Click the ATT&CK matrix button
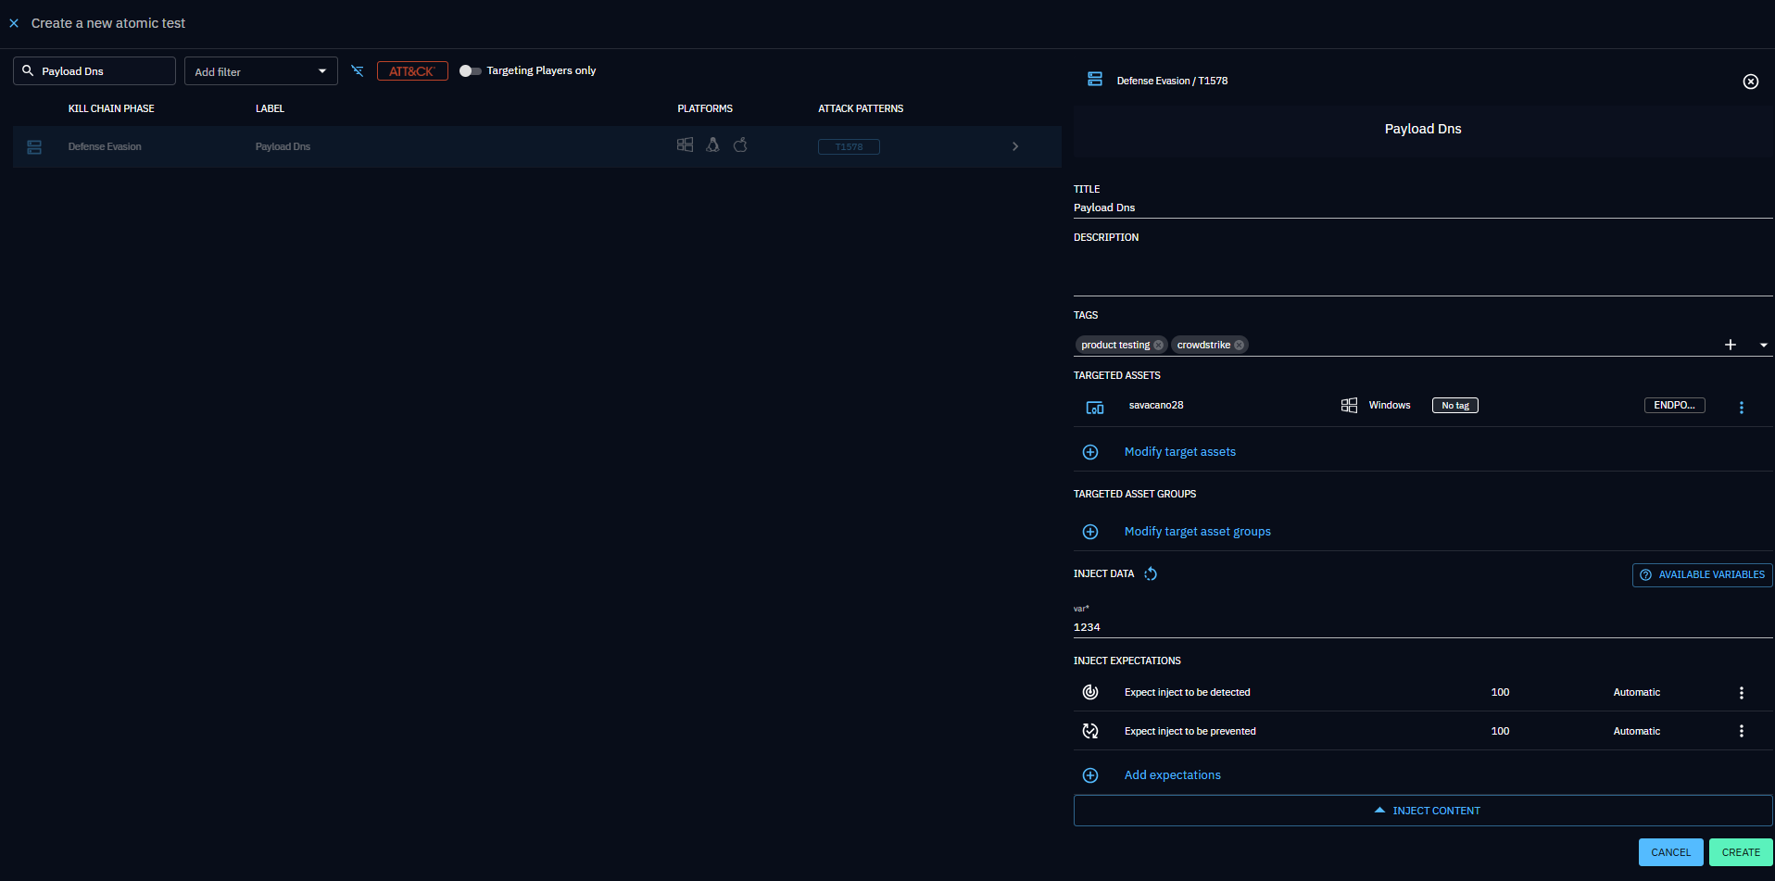1775x881 pixels. pos(412,71)
